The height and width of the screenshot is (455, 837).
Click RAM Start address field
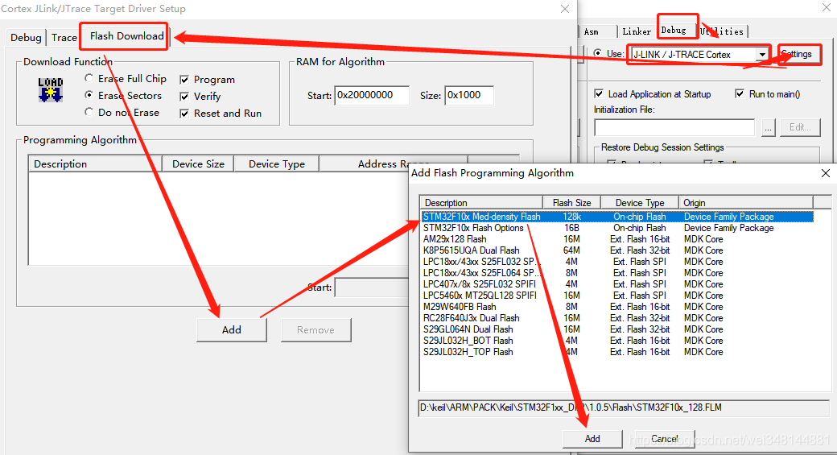pyautogui.click(x=372, y=95)
